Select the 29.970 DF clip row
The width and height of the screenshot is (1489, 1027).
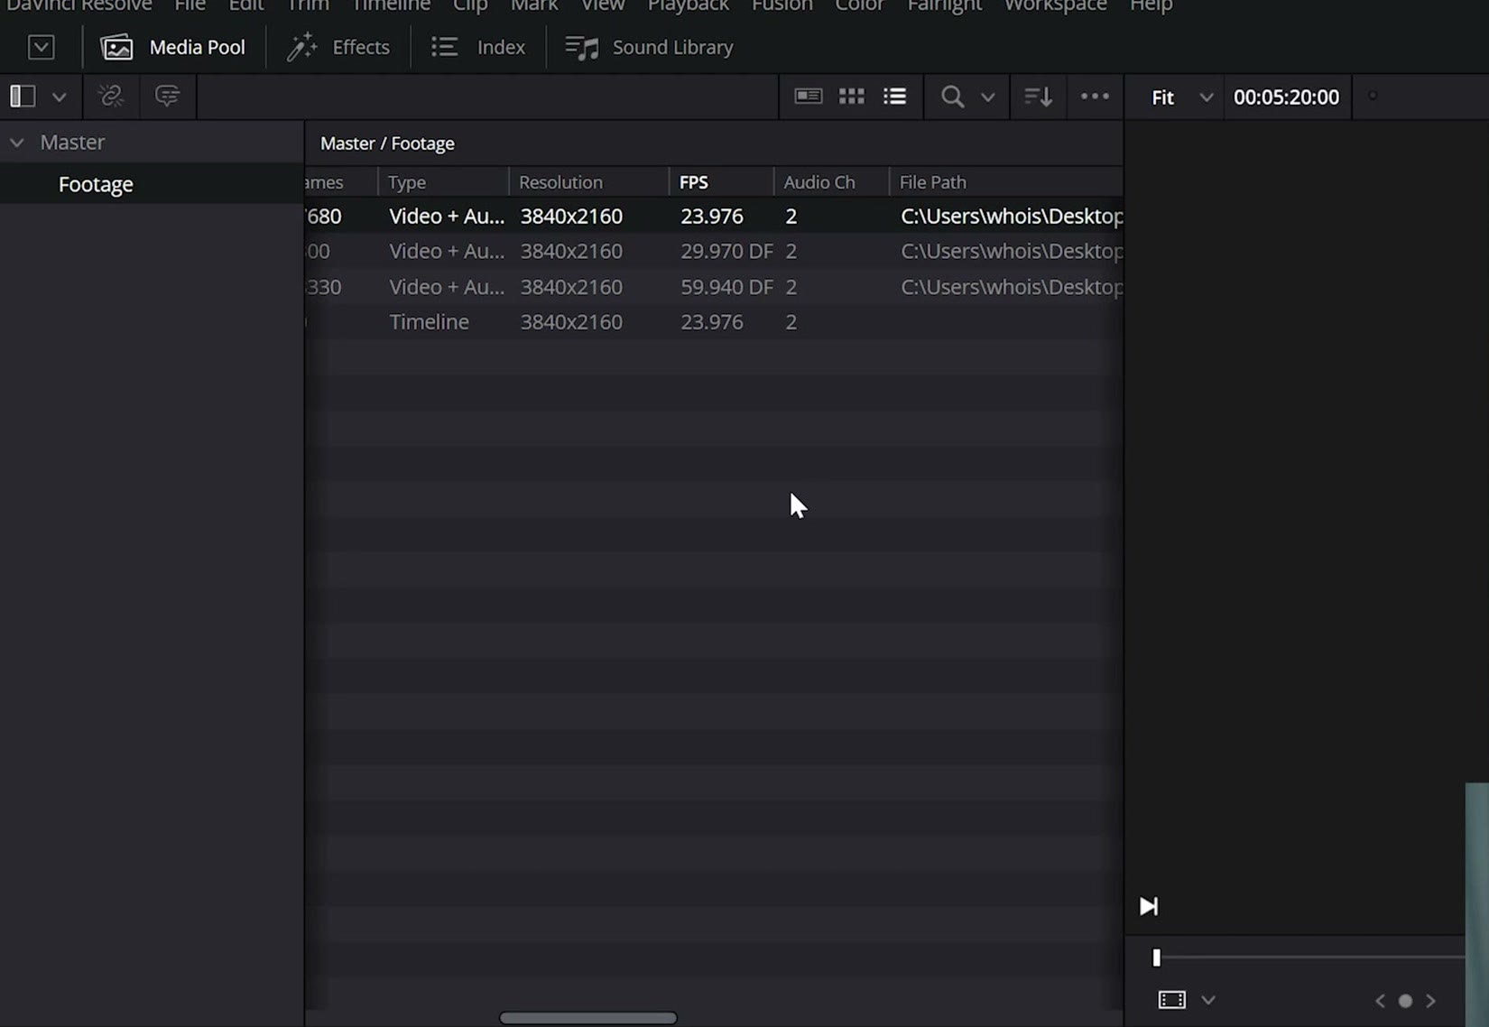click(x=714, y=251)
